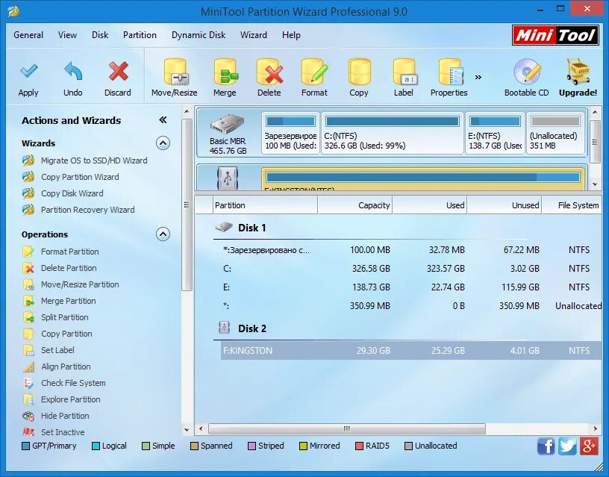Click the Discard red X icon
609x477 pixels.
pos(118,71)
